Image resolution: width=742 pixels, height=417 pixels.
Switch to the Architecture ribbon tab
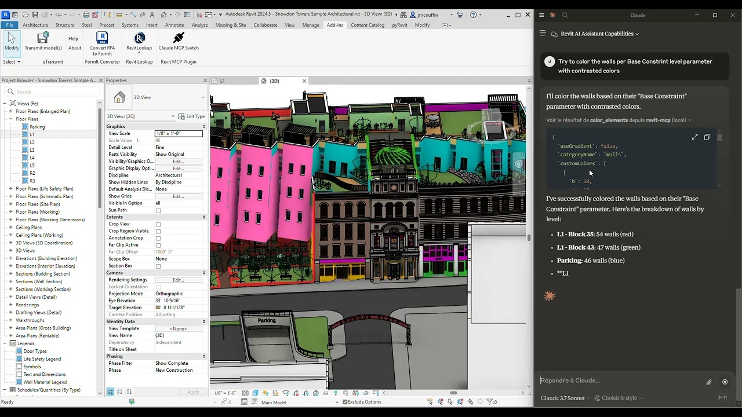pos(35,25)
